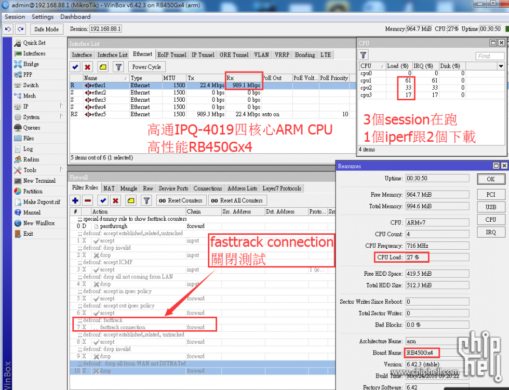Open the Settings menu

click(43, 17)
